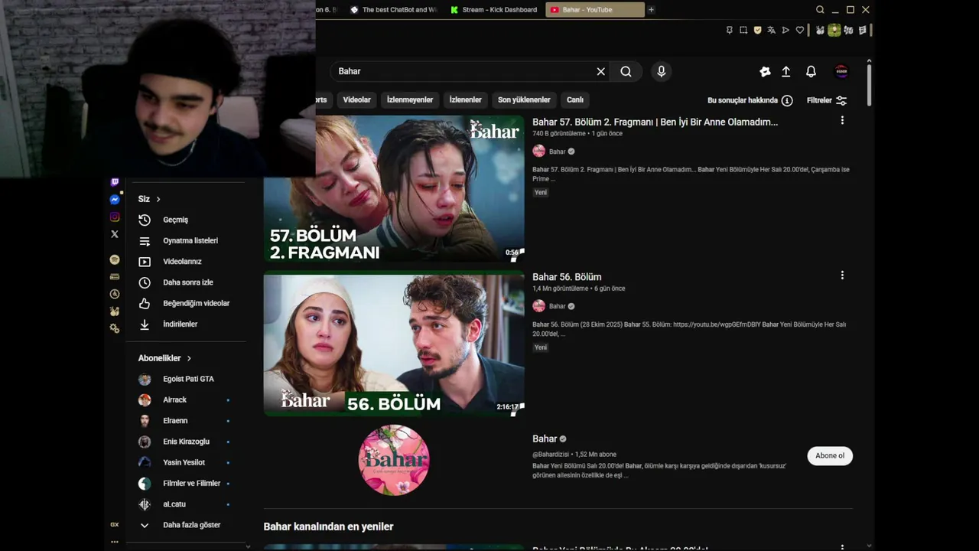Image resolution: width=979 pixels, height=551 pixels.
Task: Select the İzlenmeyenler filter chip
Action: tap(410, 99)
